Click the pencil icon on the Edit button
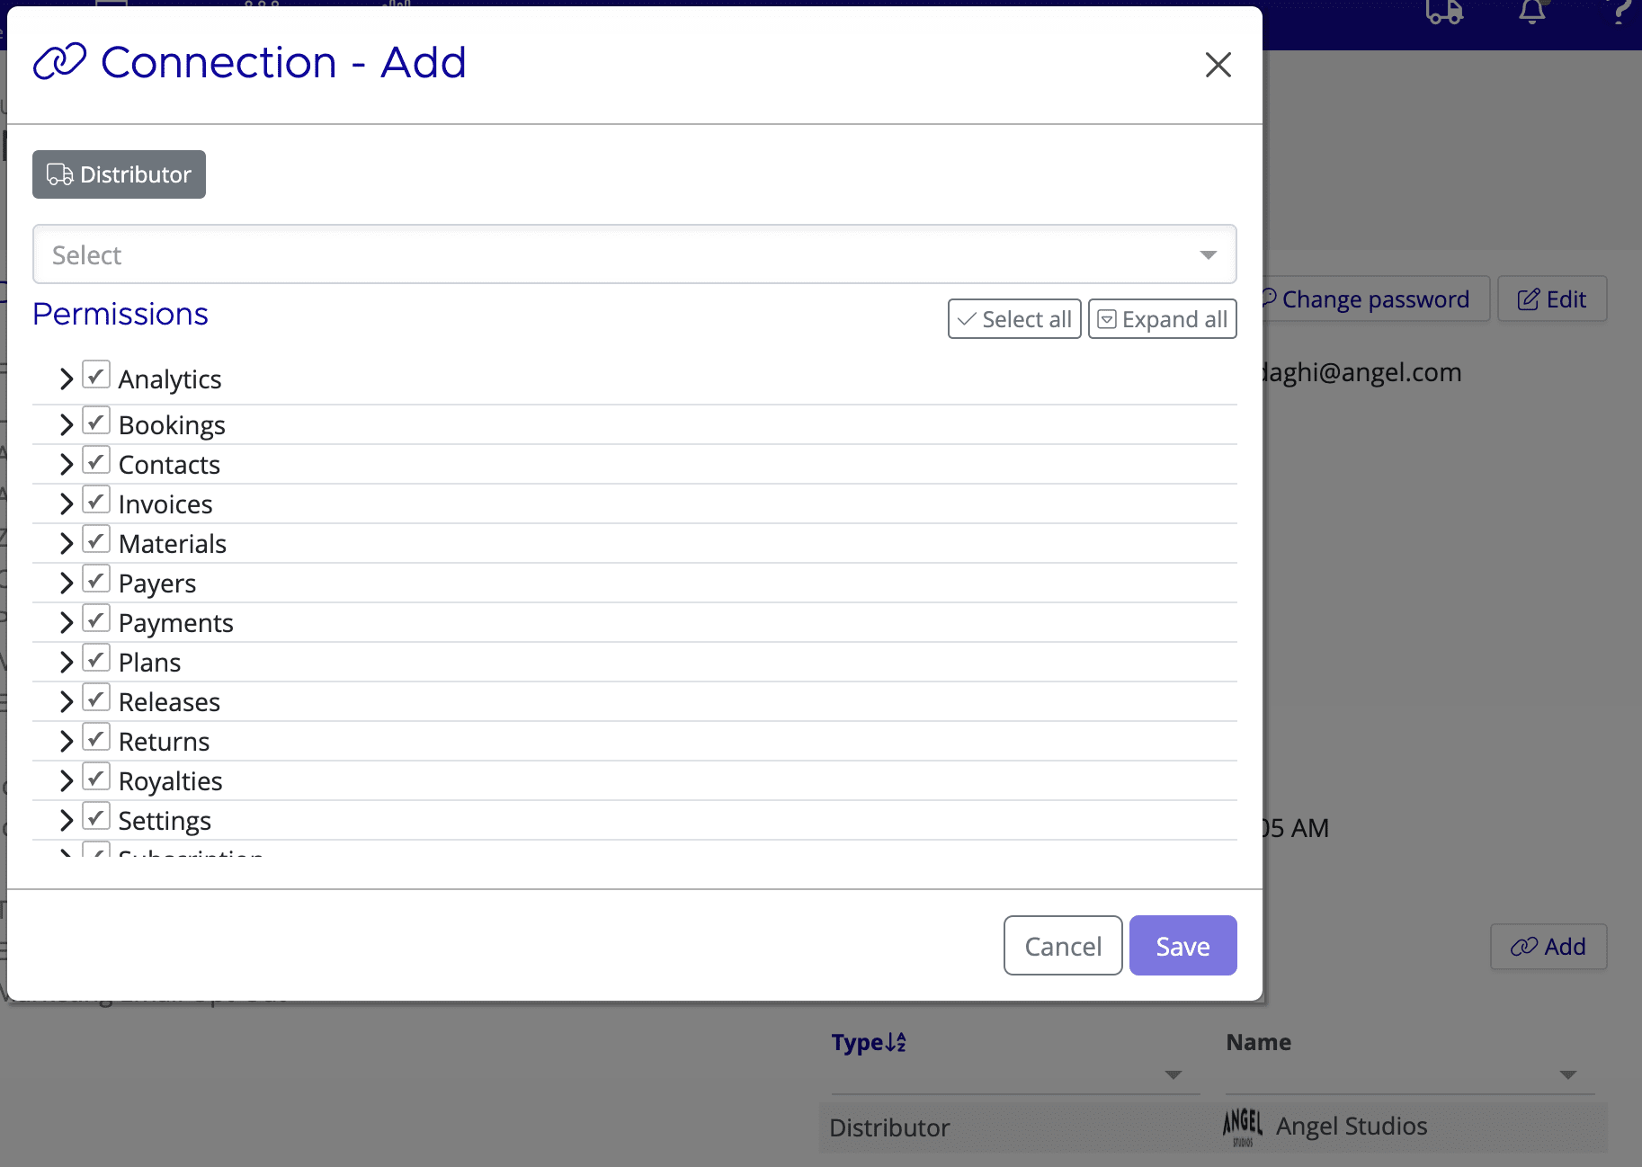Image resolution: width=1642 pixels, height=1167 pixels. coord(1527,298)
